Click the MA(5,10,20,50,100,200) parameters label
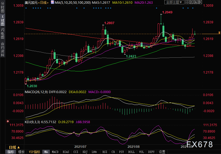Viewport: 221px width, 154px height. pos(73,2)
